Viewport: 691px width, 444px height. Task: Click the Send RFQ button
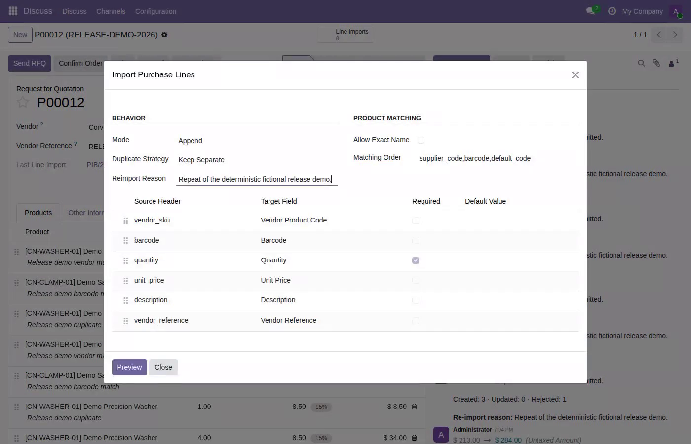[x=30, y=63]
